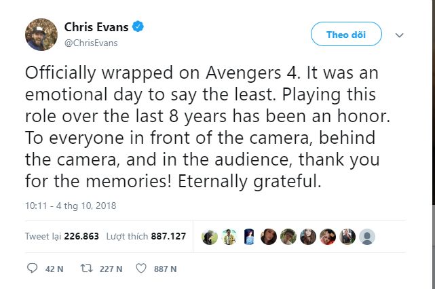Click the reply speech bubble icon

[x=32, y=269]
